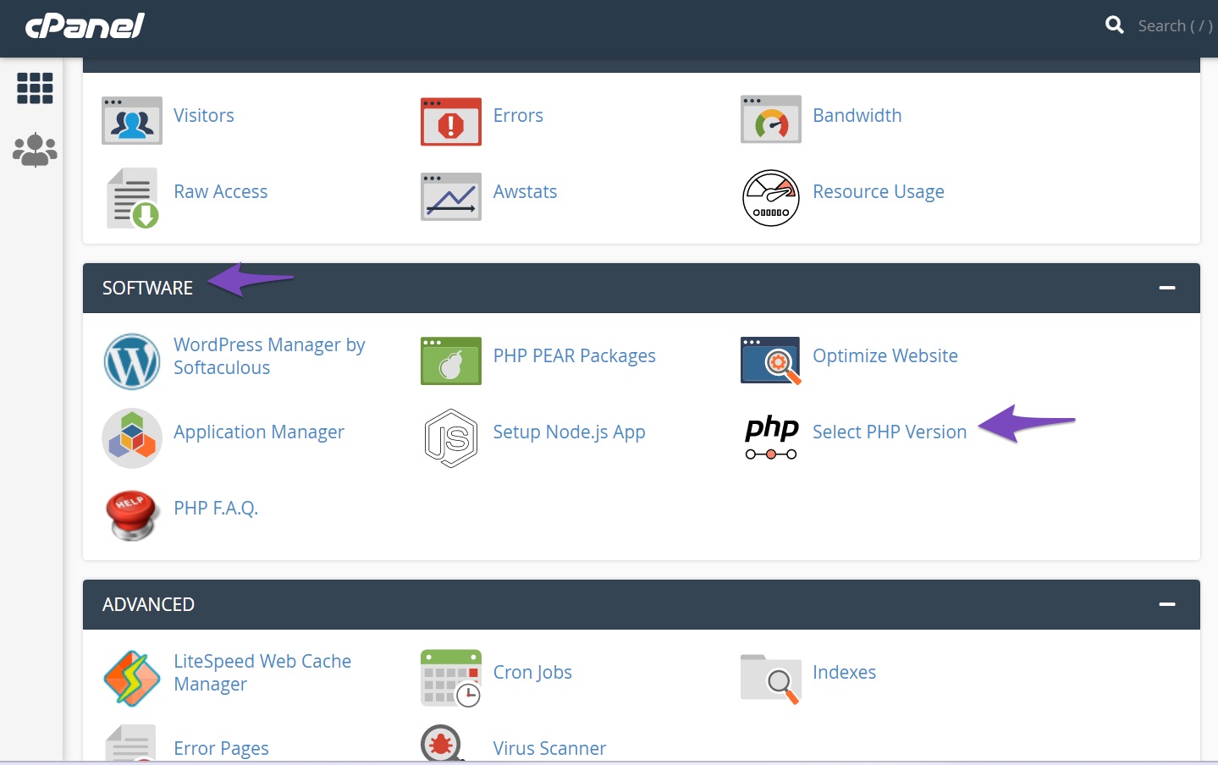Image resolution: width=1218 pixels, height=765 pixels.
Task: Open the Error Pages link
Action: [x=221, y=749]
